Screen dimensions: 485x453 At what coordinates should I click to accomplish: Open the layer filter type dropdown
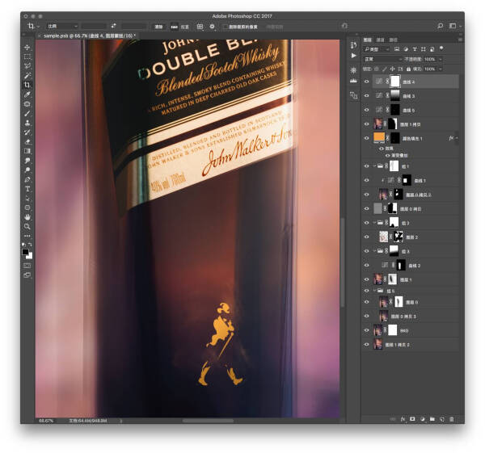tap(376, 49)
